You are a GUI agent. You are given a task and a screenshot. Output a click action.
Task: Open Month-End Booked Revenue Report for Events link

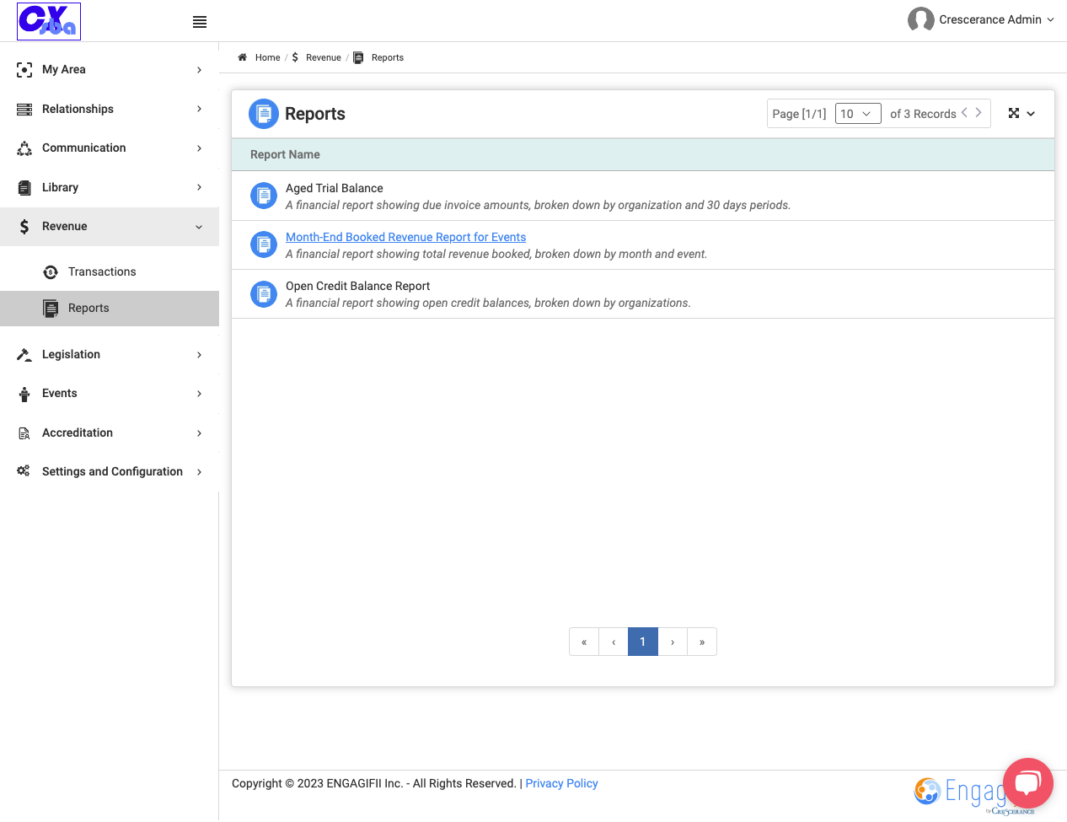tap(405, 237)
